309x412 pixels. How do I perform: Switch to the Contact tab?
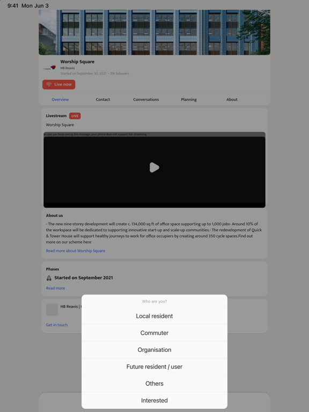103,100
